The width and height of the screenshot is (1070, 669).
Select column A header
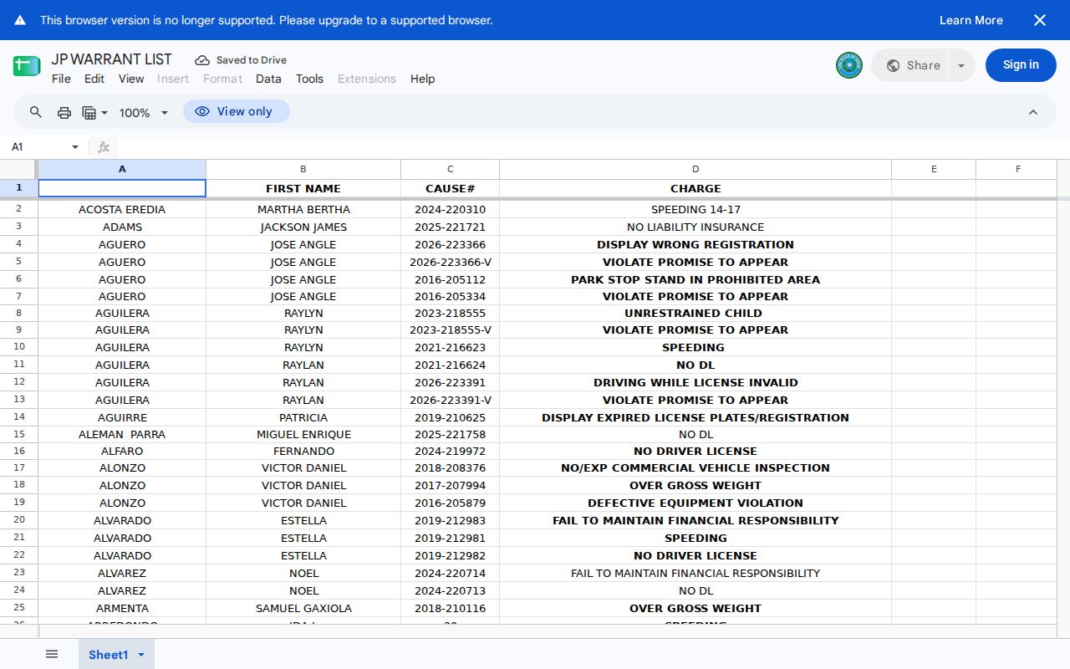click(122, 169)
